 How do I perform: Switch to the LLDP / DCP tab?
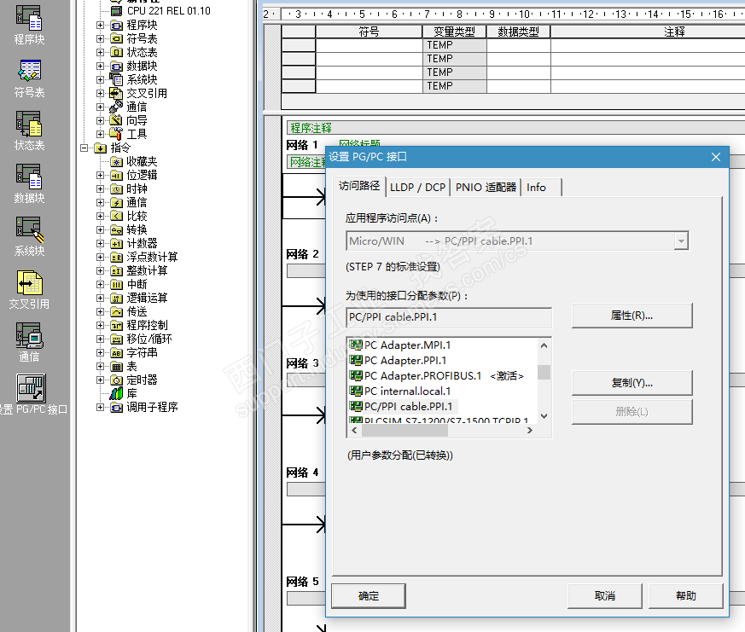(x=417, y=188)
